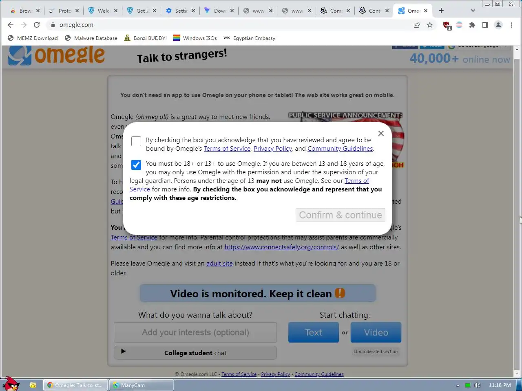Start a Video chat

376,332
